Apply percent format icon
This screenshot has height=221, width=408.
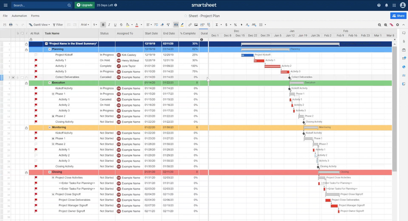click(x=235, y=24)
